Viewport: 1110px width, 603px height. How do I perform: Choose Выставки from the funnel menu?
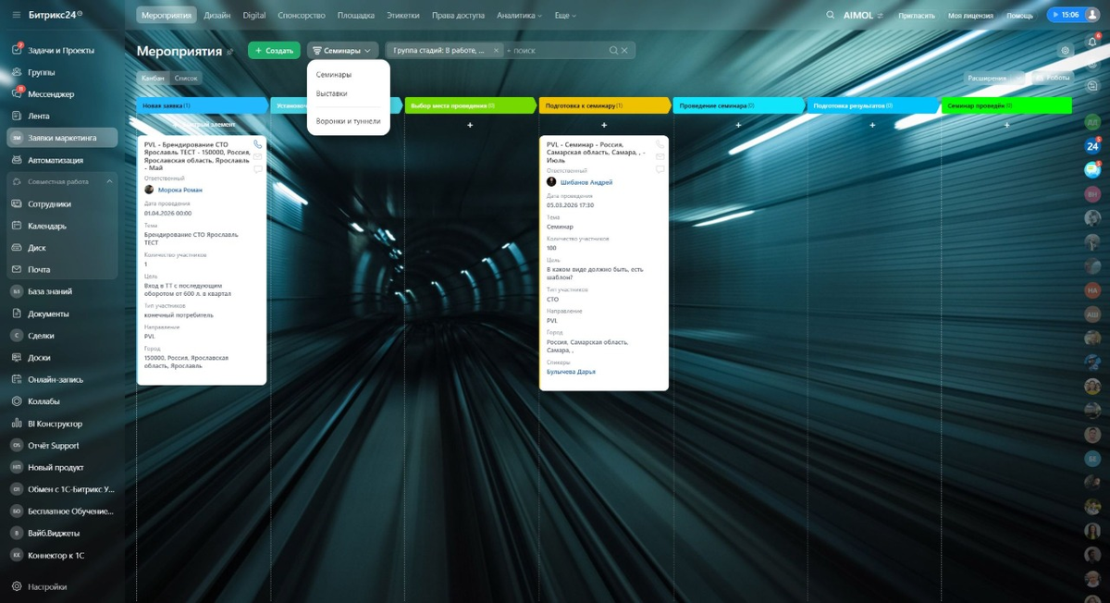tap(332, 93)
